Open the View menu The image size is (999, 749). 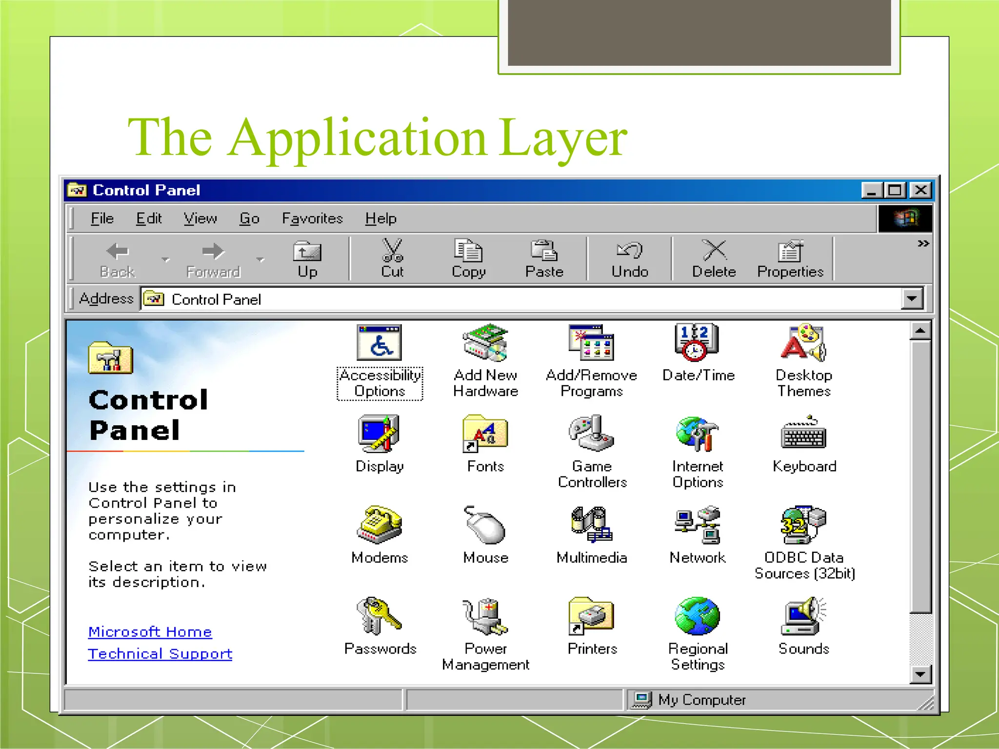200,218
